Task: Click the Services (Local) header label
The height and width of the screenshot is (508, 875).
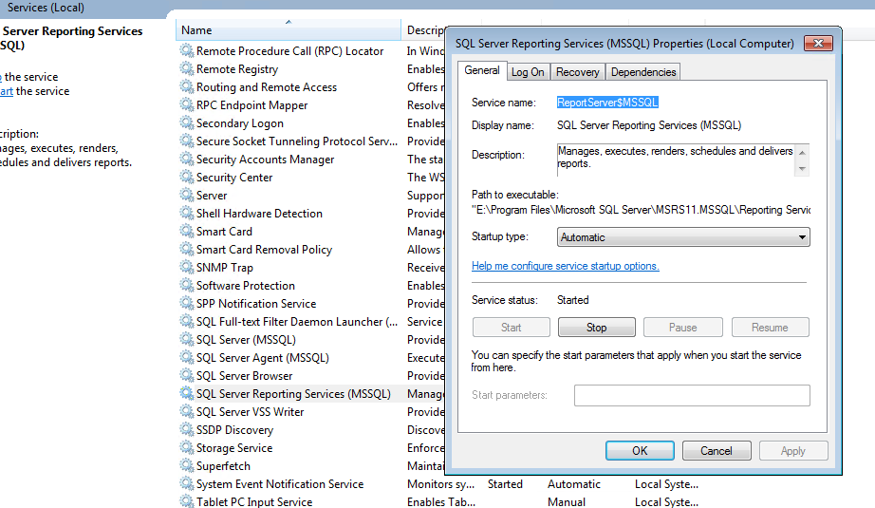Action: [x=46, y=8]
